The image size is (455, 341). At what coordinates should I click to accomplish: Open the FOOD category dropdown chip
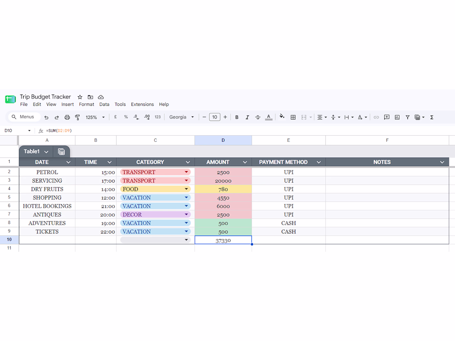pos(155,189)
